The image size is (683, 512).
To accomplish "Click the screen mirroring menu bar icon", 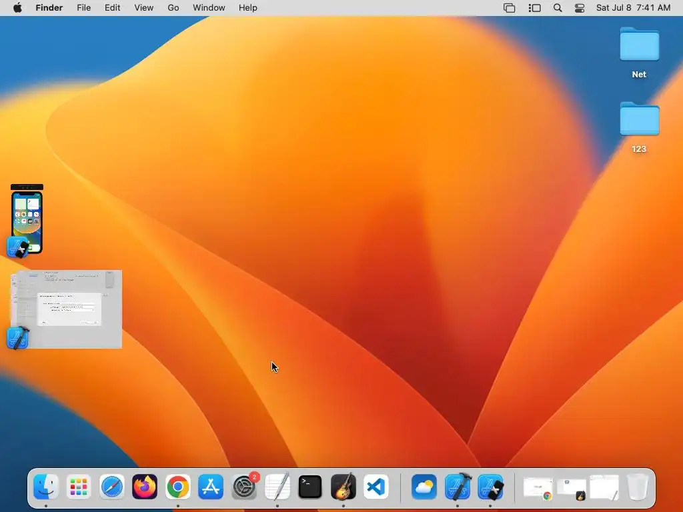I will 509,8.
